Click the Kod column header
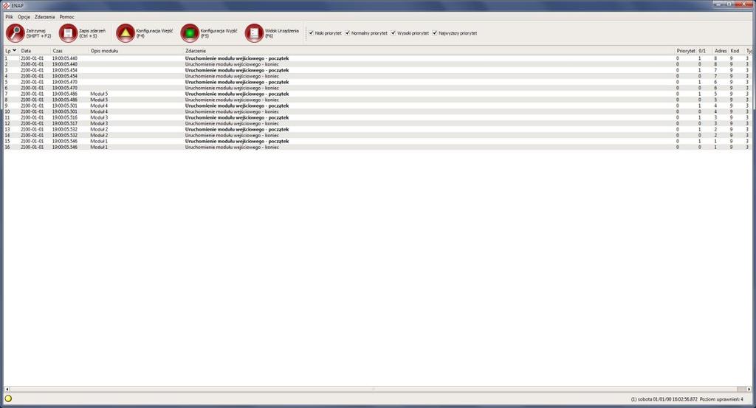 pyautogui.click(x=736, y=51)
